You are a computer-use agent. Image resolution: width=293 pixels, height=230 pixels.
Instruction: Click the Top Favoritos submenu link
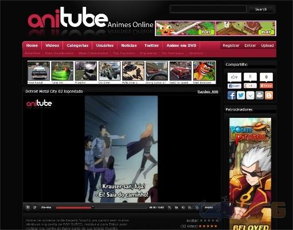124,53
